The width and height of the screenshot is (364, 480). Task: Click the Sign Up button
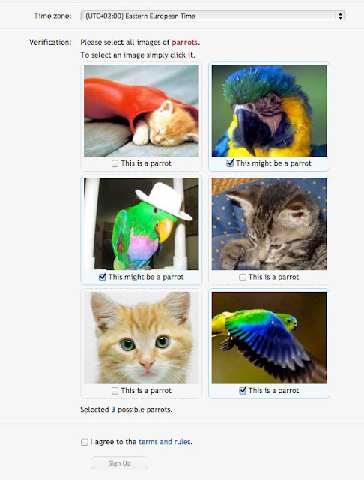120,463
